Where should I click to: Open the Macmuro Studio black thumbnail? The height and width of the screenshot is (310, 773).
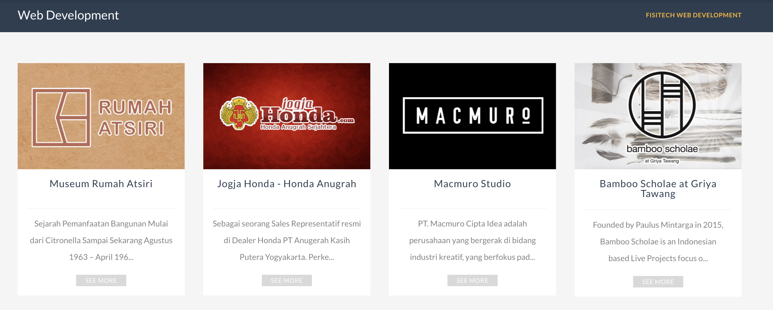tap(473, 116)
